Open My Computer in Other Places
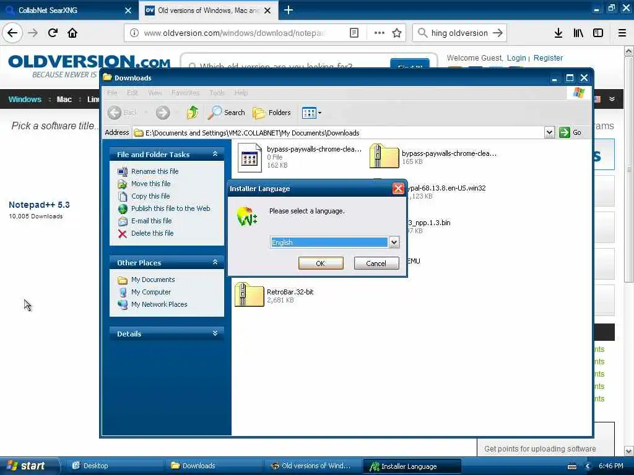The height and width of the screenshot is (475, 634). (x=151, y=292)
